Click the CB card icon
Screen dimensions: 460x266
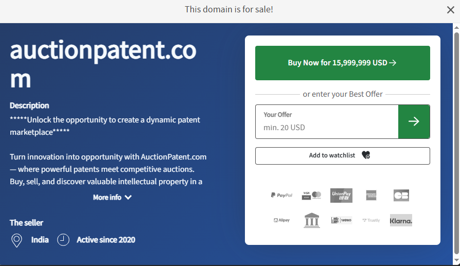(401, 196)
